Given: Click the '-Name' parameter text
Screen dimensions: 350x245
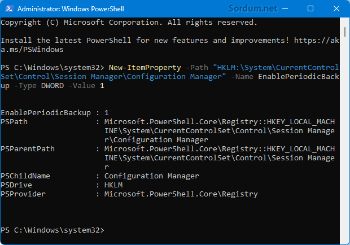Looking at the screenshot, I should (x=242, y=77).
